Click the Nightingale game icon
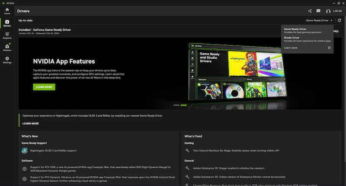 (x=25, y=151)
